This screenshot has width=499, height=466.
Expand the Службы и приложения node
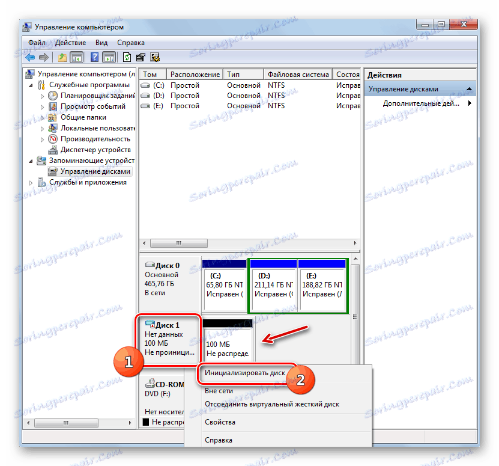coord(31,183)
